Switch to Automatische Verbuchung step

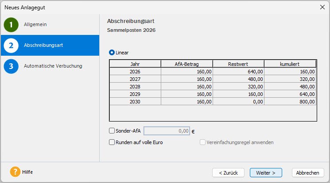pyautogui.click(x=53, y=66)
